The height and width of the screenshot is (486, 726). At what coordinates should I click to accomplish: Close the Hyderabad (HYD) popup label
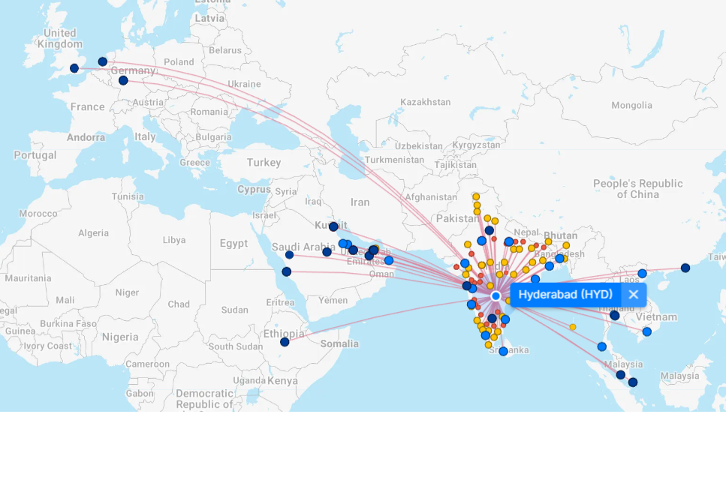click(633, 295)
